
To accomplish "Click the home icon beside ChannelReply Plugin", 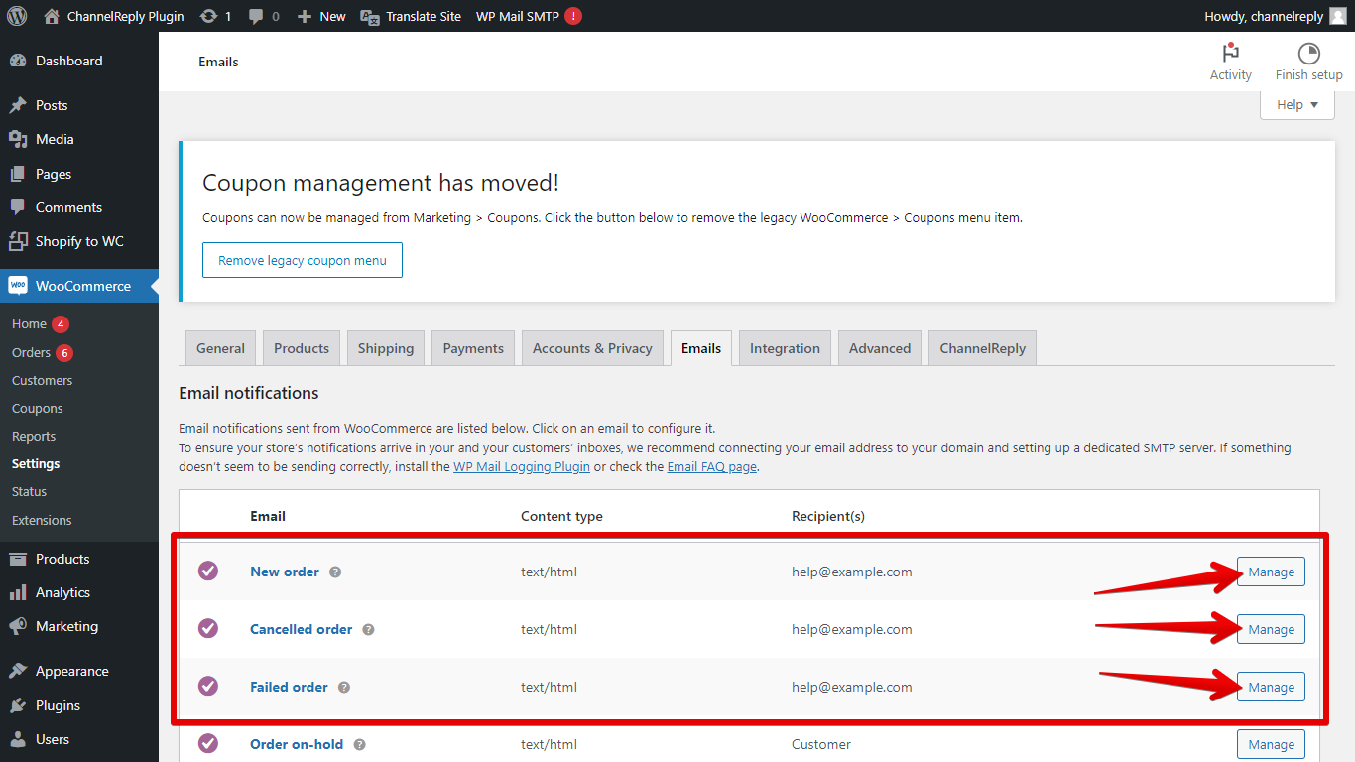I will 52,16.
